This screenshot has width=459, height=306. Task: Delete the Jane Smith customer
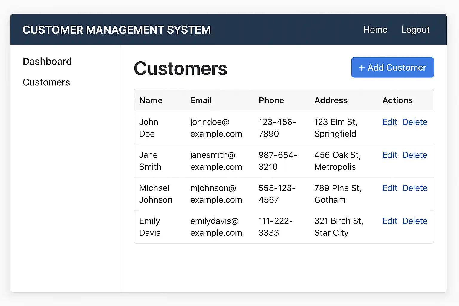(x=415, y=155)
